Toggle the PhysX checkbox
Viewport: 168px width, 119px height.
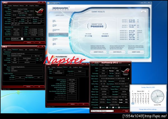(x=113, y=107)
